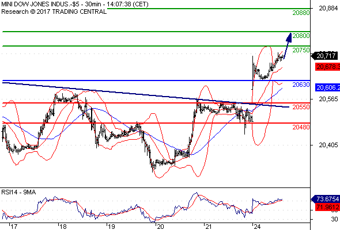Click the date label 19 on time axis
This screenshot has width=340, height=230.
tap(111, 227)
